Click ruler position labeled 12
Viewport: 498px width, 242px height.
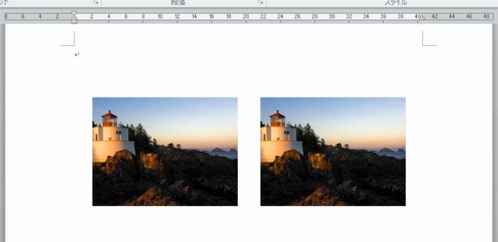coord(177,16)
